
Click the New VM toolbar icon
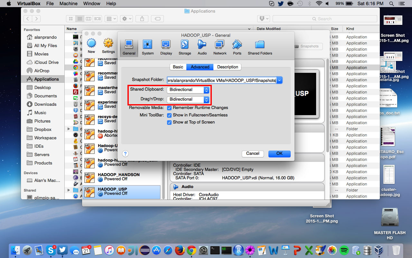click(91, 46)
